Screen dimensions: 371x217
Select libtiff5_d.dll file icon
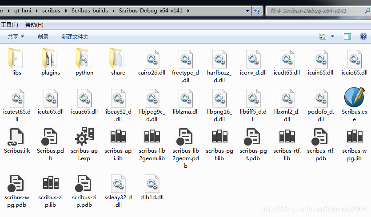point(253,98)
